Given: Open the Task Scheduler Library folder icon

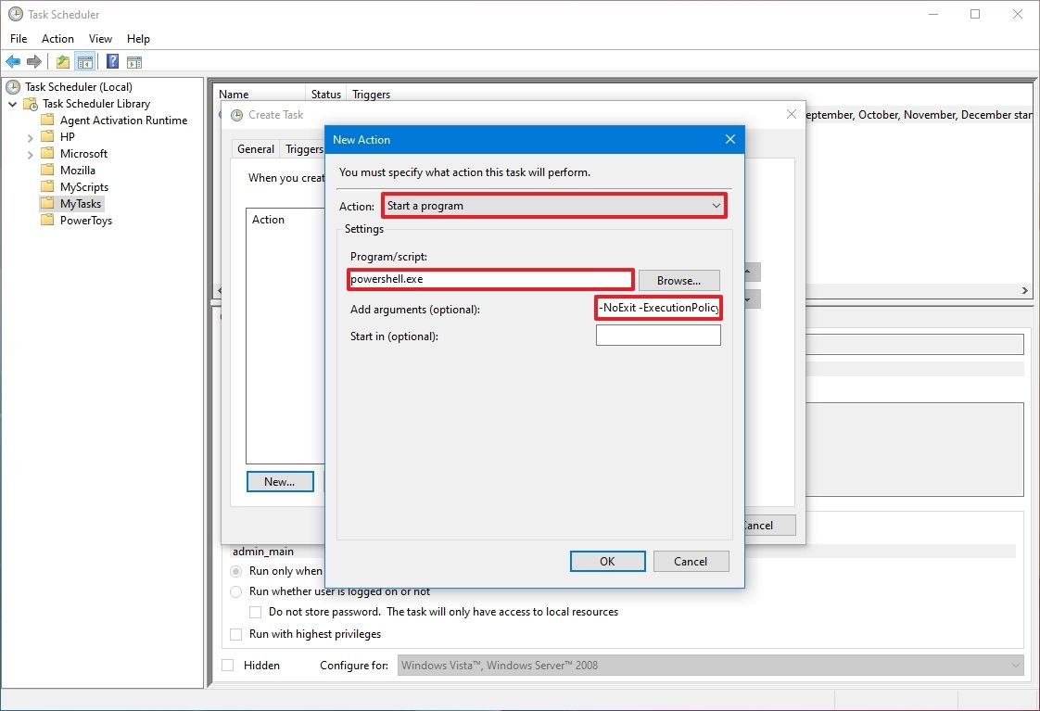Looking at the screenshot, I should coord(29,103).
